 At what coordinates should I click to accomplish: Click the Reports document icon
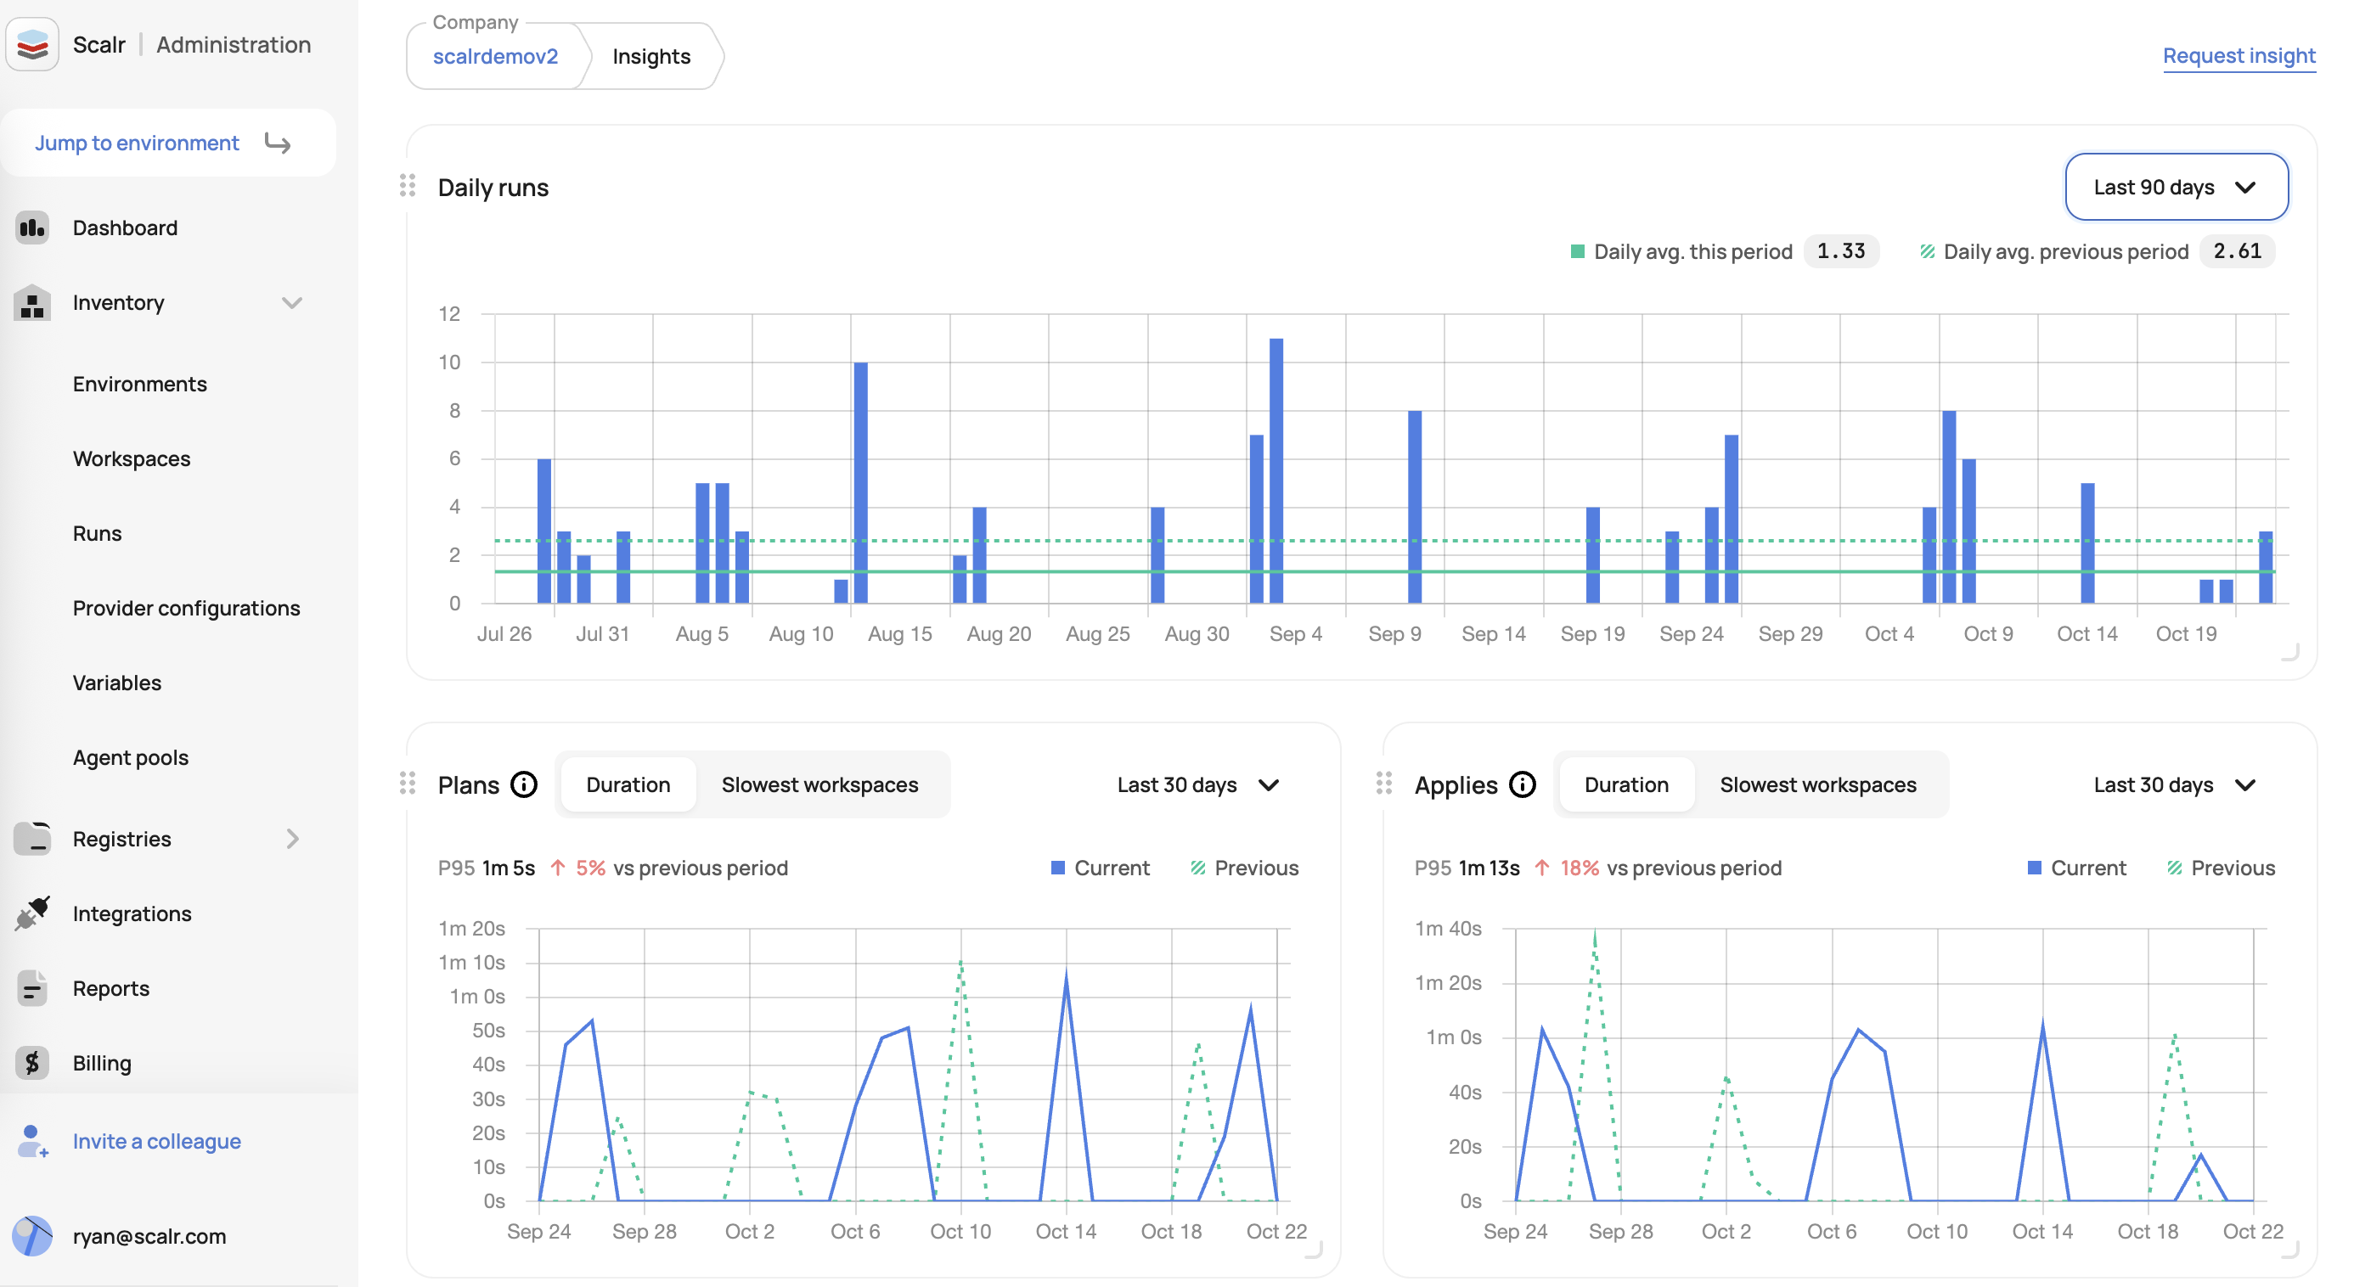click(32, 988)
